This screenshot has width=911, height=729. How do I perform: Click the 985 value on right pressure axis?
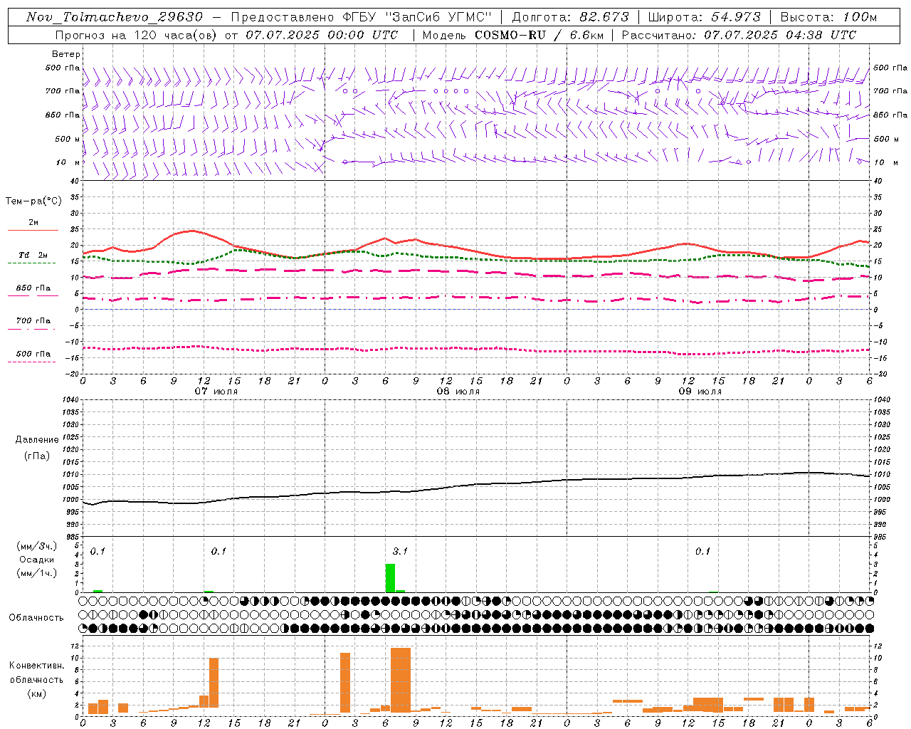881,537
